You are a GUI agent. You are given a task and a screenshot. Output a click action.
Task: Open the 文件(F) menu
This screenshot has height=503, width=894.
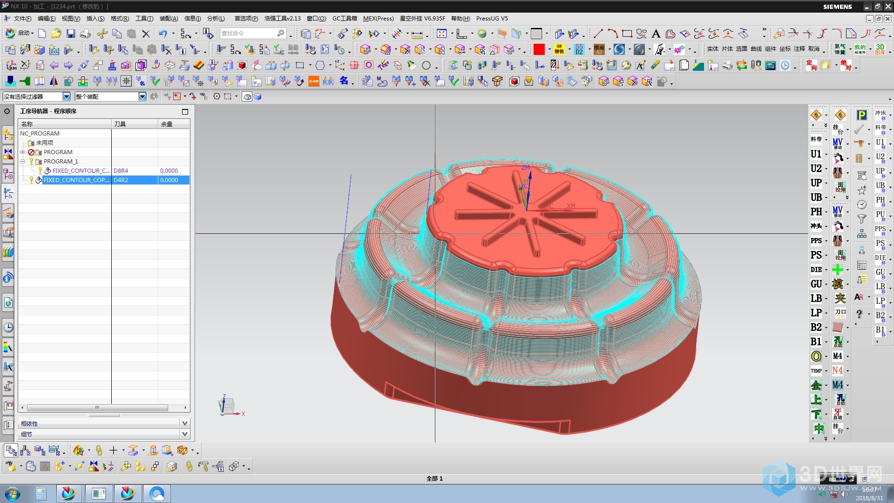(22, 19)
